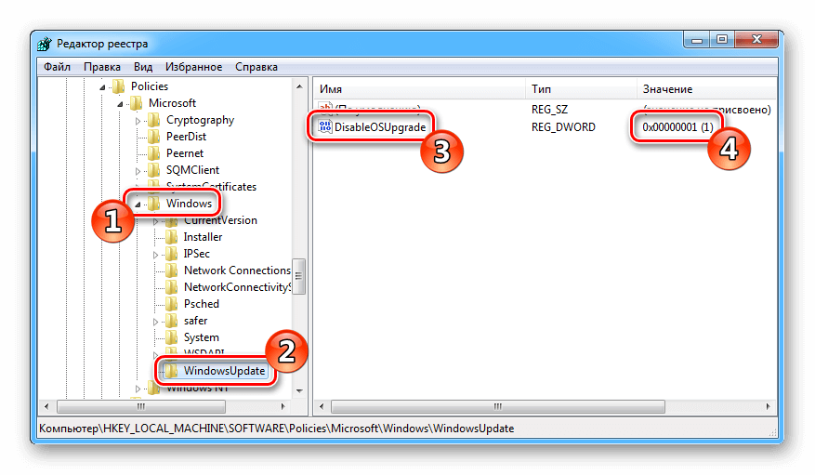Image resolution: width=815 pixels, height=475 pixels.
Task: Select the PeerDist key label
Action: (x=186, y=137)
